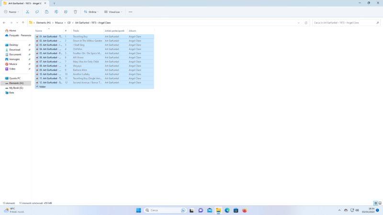Image resolution: width=383 pixels, height=215 pixels.
Task: Click the Cut scissors icon
Action: (x=27, y=11)
